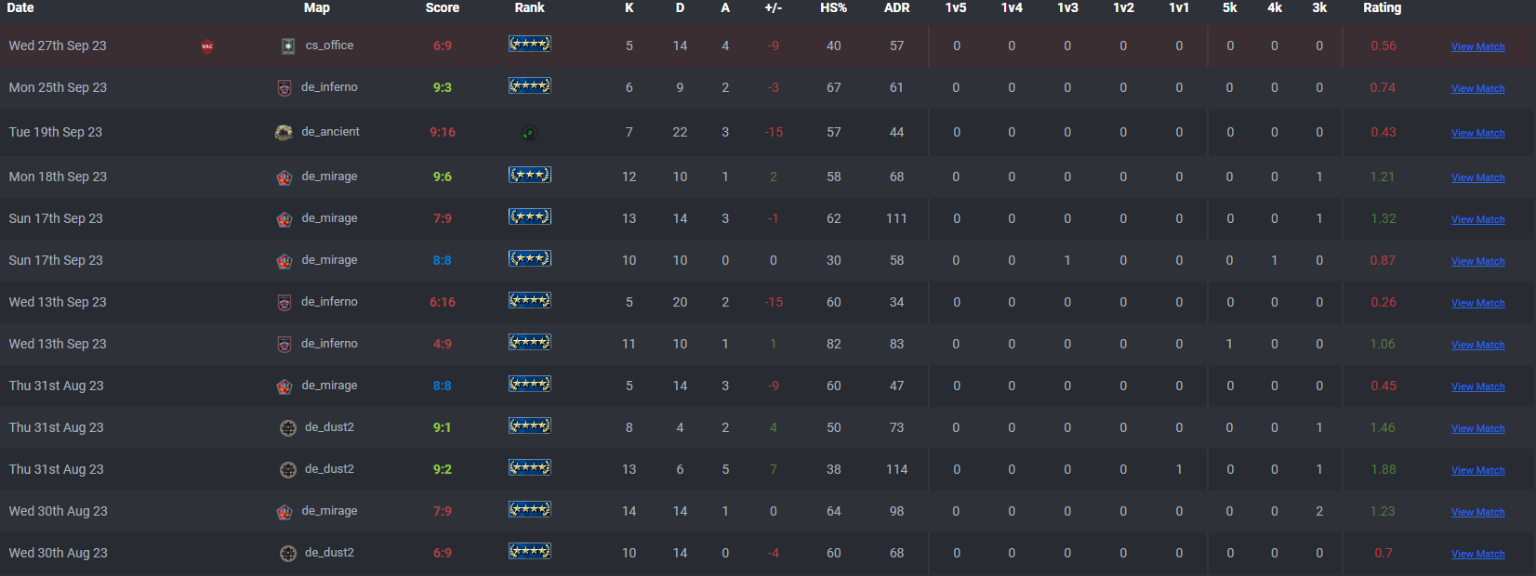The height and width of the screenshot is (576, 1536).
Task: Click the de_dust2 map icon for the 9:1 match
Action: 288,428
